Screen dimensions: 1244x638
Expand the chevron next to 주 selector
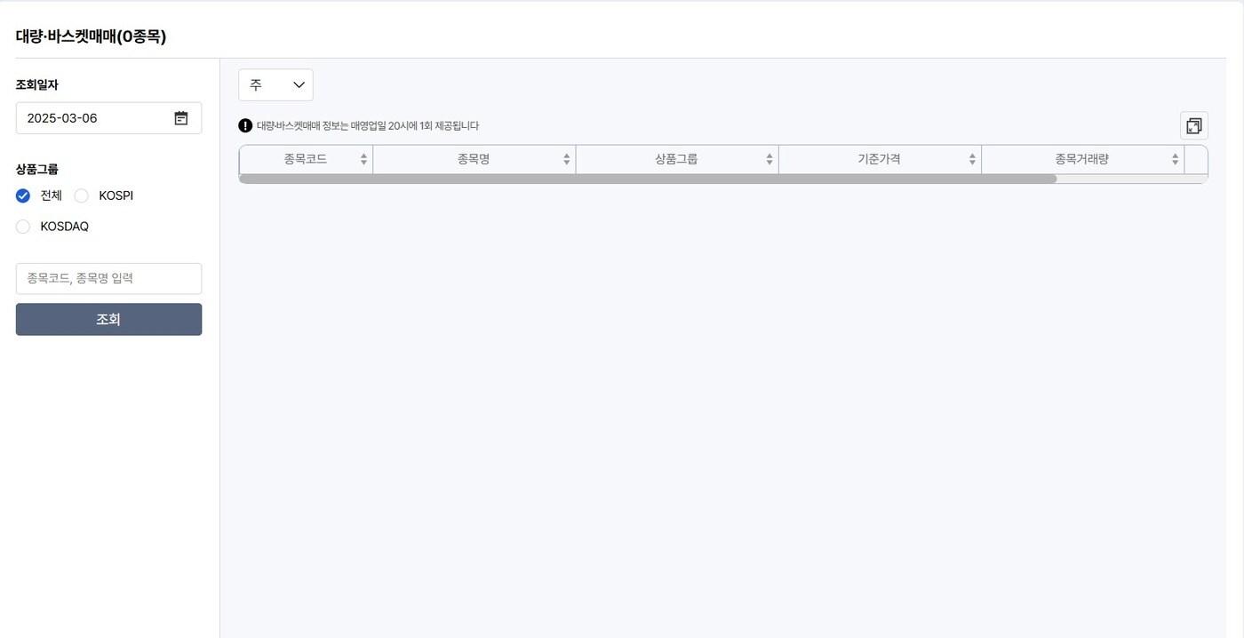pyautogui.click(x=299, y=84)
